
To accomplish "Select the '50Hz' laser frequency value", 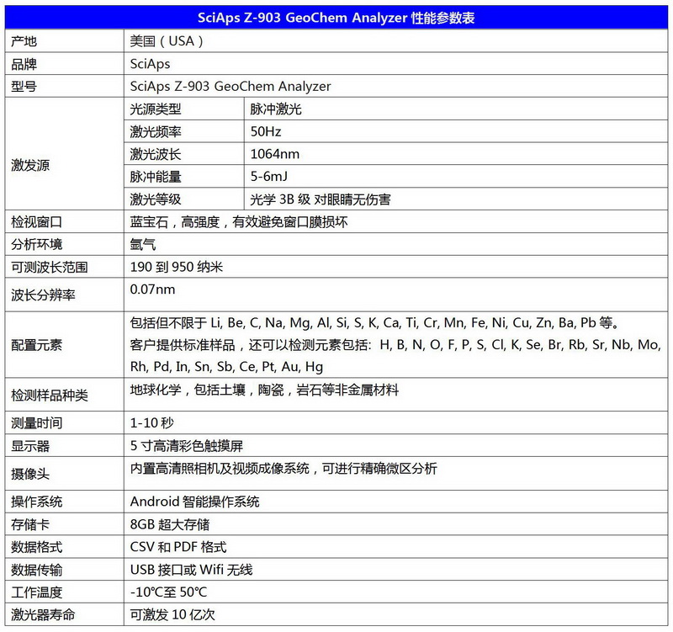I will click(x=266, y=131).
